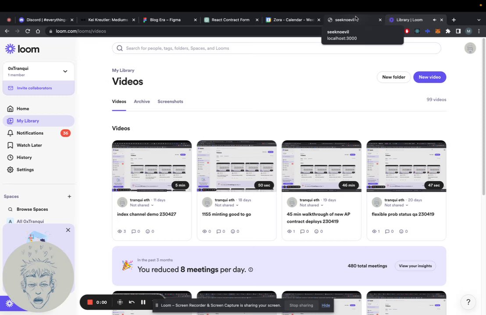Click Stop sharing in the screen share bar
The height and width of the screenshot is (315, 486).
click(x=301, y=305)
